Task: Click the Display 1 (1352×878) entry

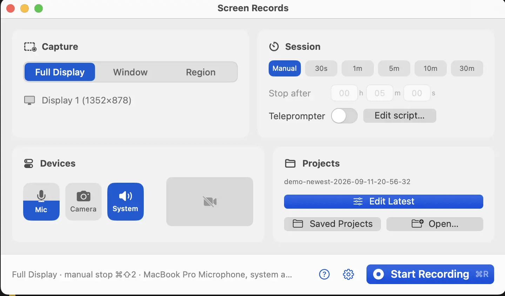Action: pos(78,100)
